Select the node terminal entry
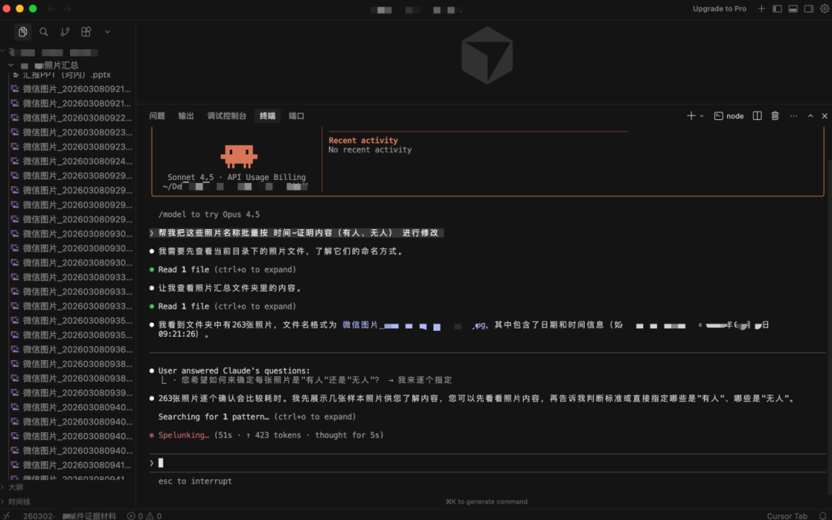Screen dimensions: 832x520 point(729,115)
